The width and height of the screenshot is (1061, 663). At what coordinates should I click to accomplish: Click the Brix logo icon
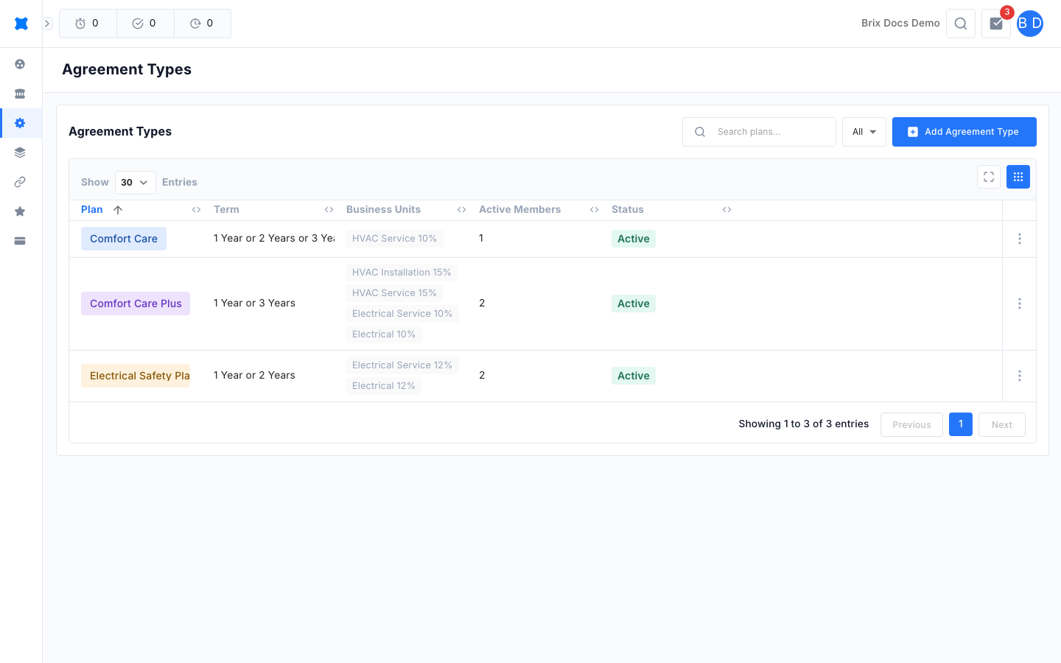point(21,24)
